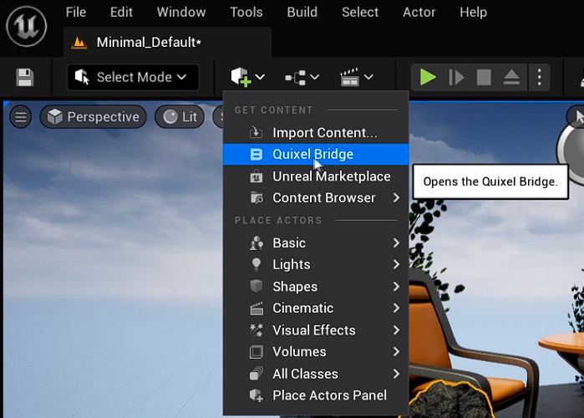
Task: Open the Help menu
Action: coord(474,13)
